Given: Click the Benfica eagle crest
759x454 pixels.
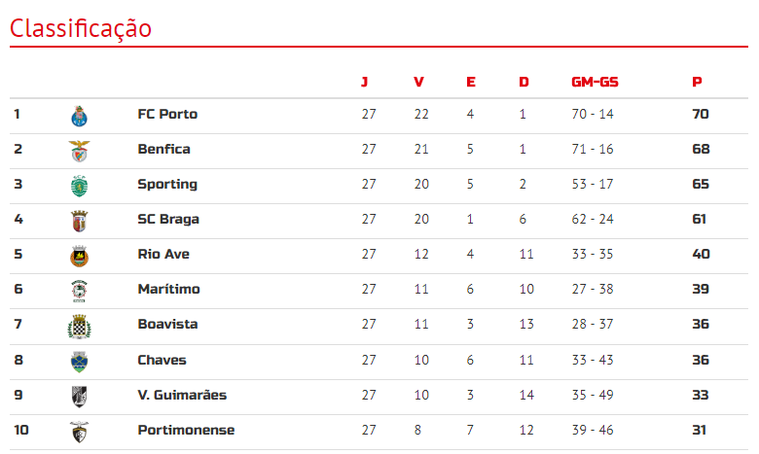Looking at the screenshot, I should [79, 151].
